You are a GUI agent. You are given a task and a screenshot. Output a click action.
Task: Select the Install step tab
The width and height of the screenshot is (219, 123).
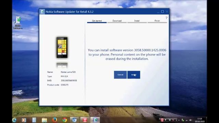point(137,21)
